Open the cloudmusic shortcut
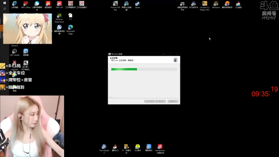279x157 pixels. 160,149
